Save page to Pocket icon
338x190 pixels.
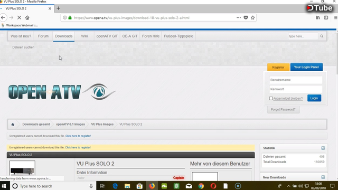point(246,17)
